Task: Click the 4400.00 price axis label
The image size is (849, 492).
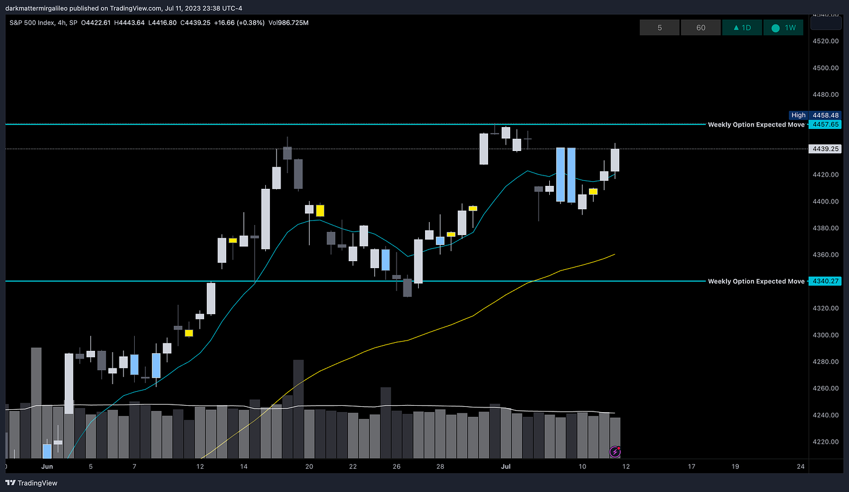Action: click(826, 201)
